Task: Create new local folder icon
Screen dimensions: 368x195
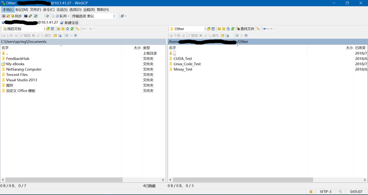Action: (56, 35)
